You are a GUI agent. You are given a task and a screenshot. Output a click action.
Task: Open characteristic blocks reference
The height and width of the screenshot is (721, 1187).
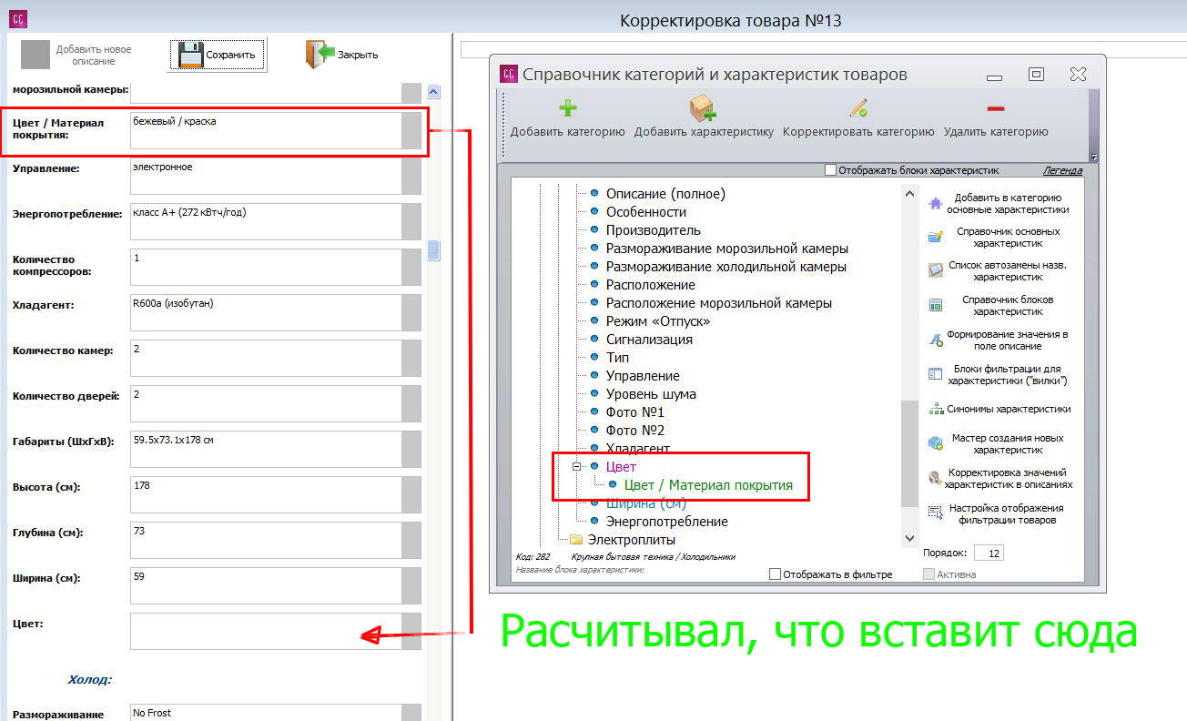(x=999, y=305)
